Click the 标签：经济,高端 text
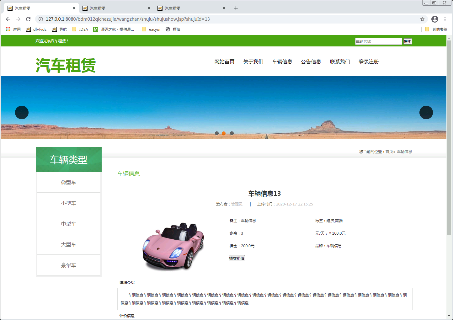Viewport: 453px width, 320px height. tap(329, 221)
